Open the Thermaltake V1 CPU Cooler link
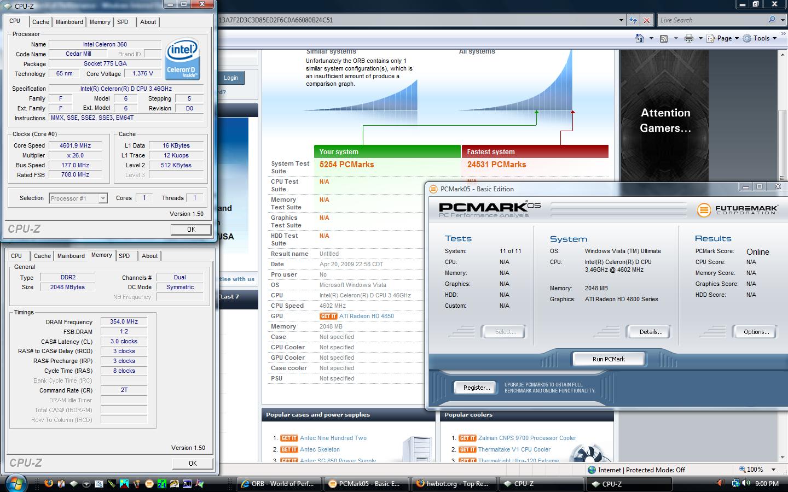Viewport: 788px width, 492px height. (x=514, y=449)
